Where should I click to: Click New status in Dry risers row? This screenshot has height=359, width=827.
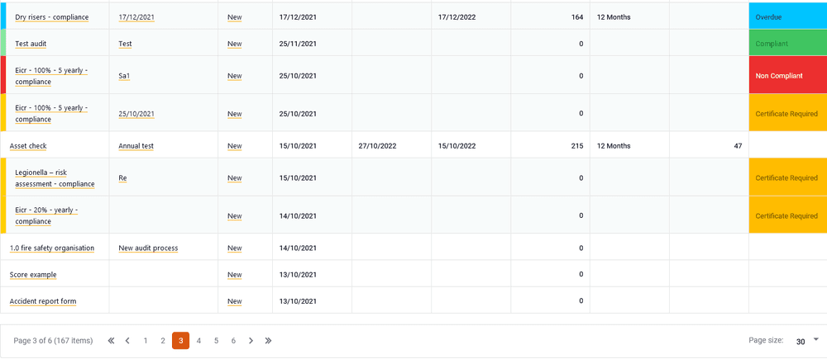pos(235,17)
